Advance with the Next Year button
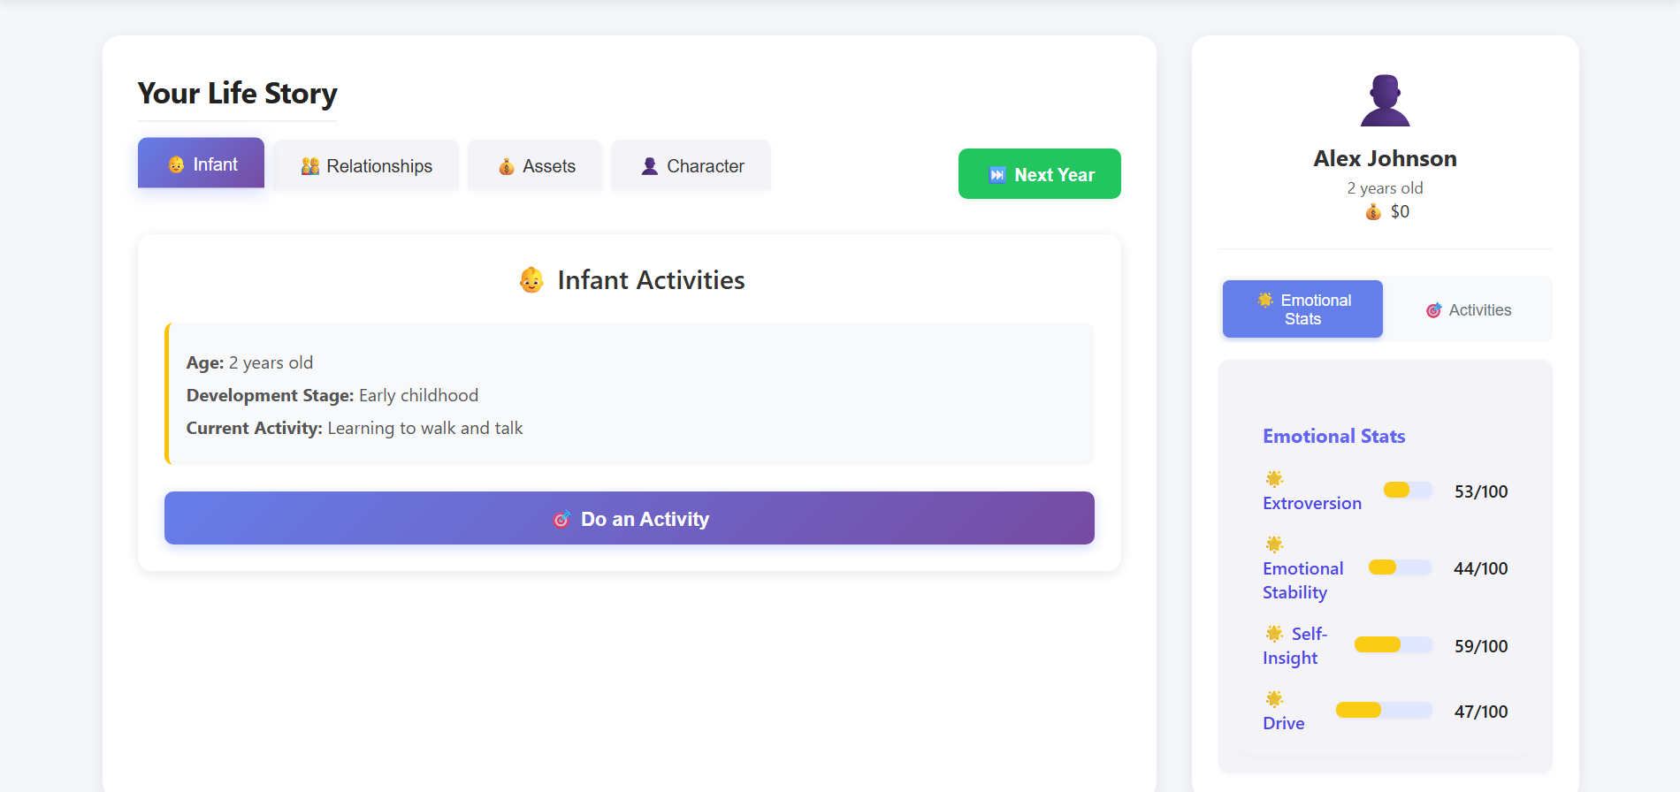1680x792 pixels. [x=1040, y=174]
